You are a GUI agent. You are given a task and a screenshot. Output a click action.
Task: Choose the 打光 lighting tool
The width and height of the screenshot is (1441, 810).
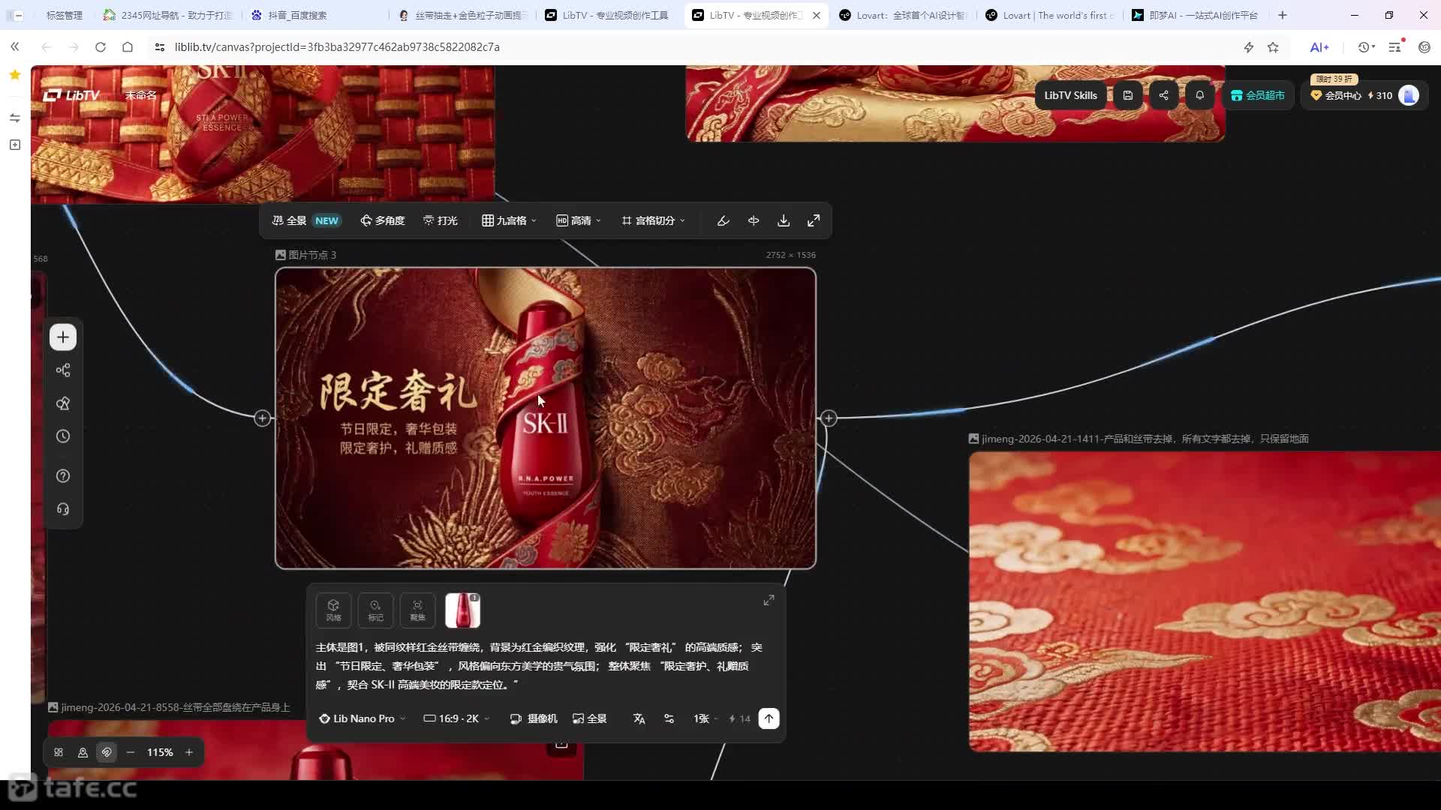(x=441, y=220)
